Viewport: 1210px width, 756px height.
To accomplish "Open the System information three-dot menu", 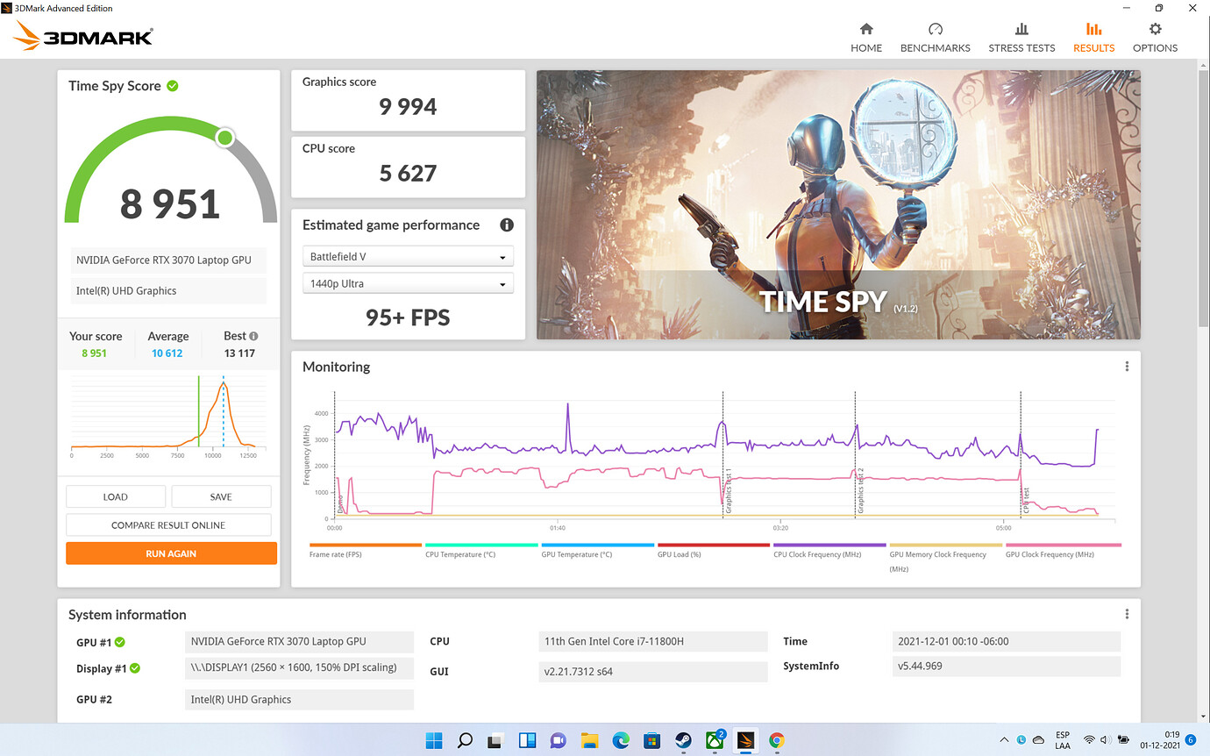I will (x=1127, y=615).
